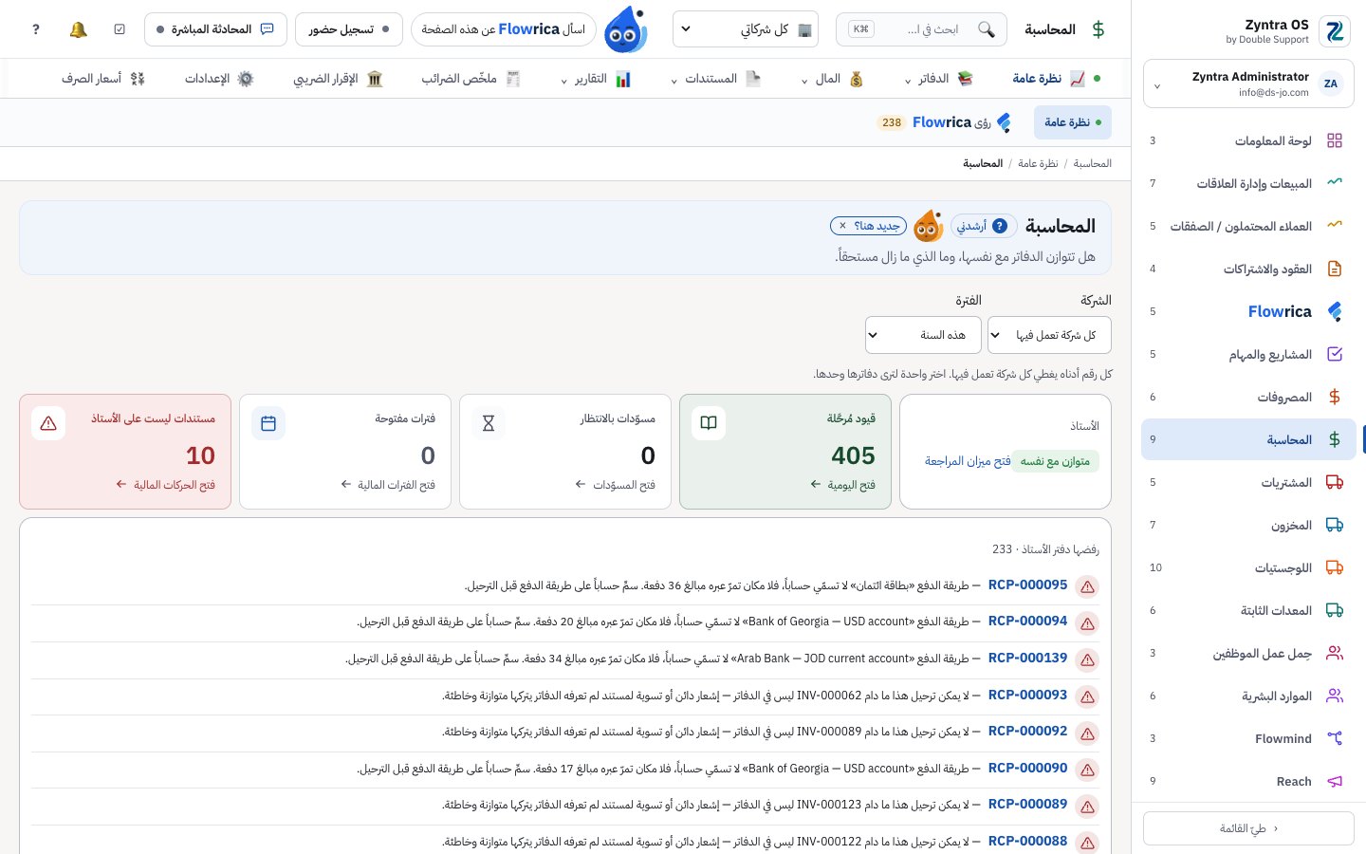Click hourglass icon on مسوّدات بالانتظار card

[x=489, y=423]
